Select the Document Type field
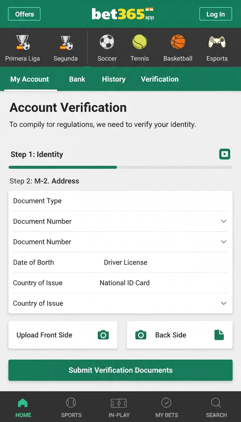241x422 pixels. [x=120, y=201]
